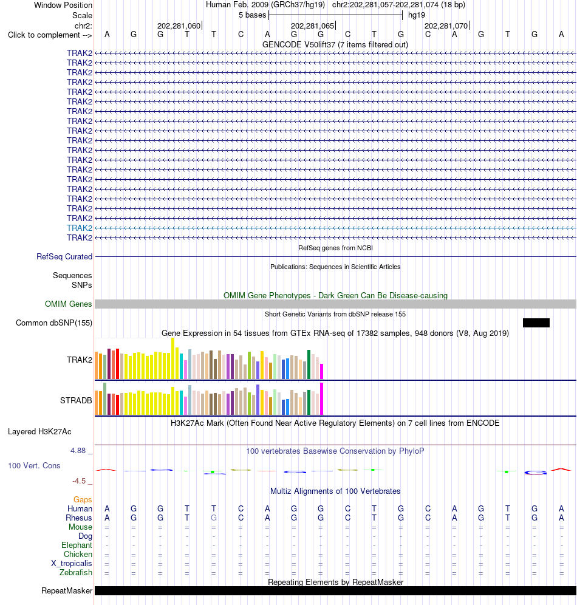Click the SNPs label under Publications
This screenshot has height=605, width=577.
pyautogui.click(x=82, y=285)
